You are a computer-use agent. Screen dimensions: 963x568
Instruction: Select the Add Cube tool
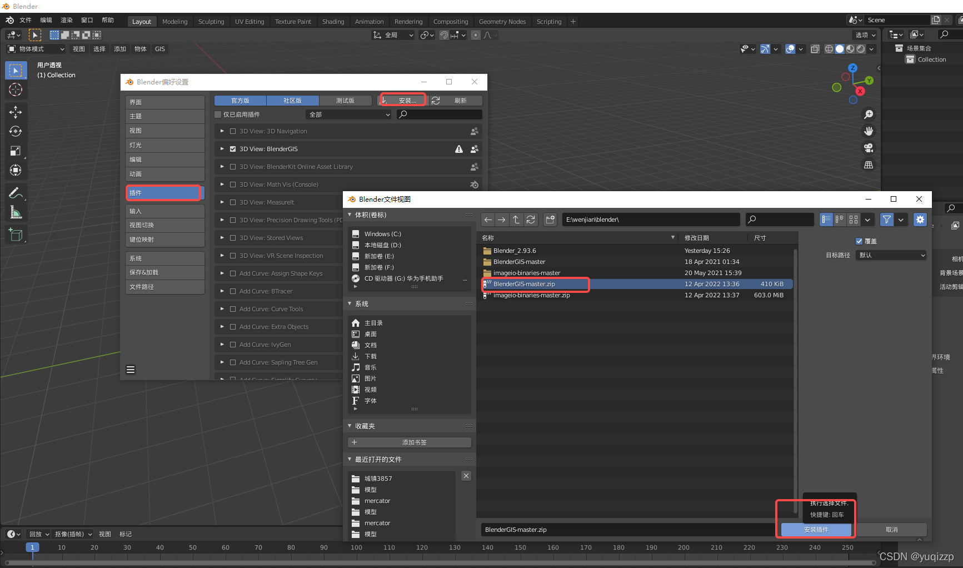(x=16, y=235)
